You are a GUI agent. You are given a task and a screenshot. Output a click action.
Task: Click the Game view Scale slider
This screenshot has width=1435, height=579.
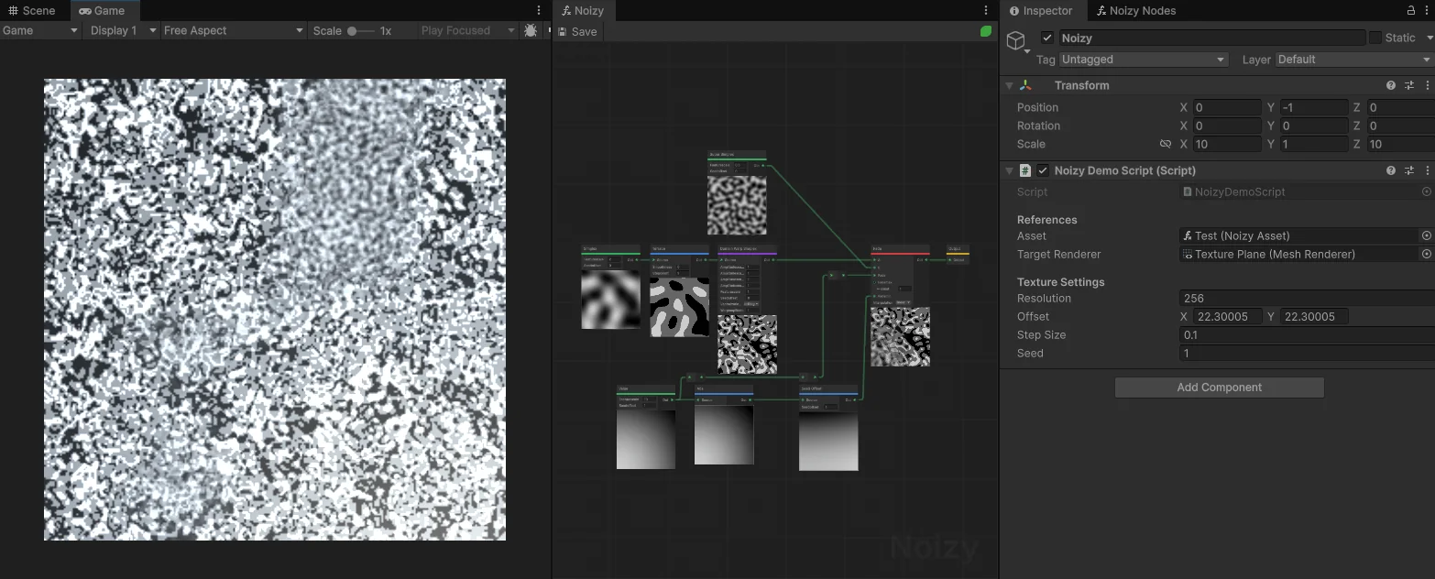coord(361,30)
